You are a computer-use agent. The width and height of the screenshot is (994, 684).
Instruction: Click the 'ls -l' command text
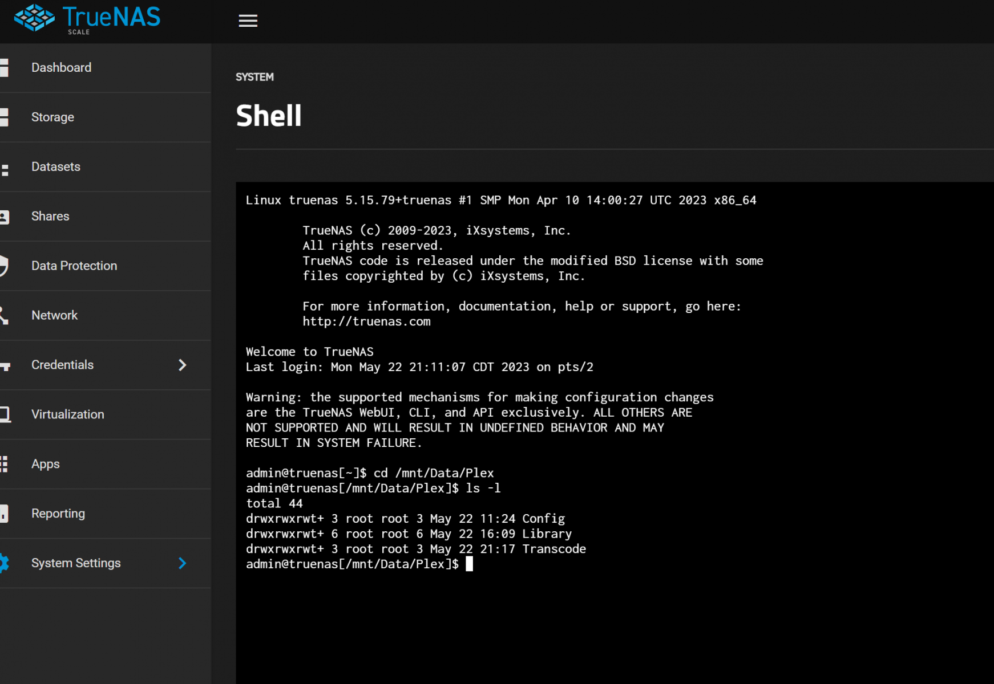coord(483,488)
